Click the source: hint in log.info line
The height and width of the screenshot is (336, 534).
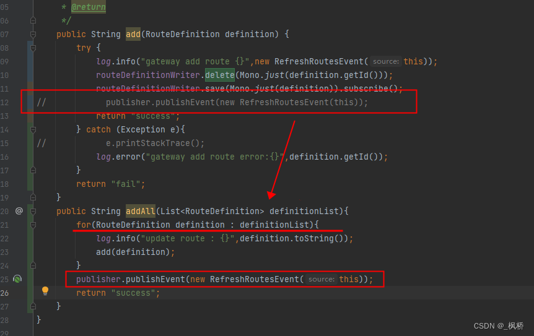point(385,61)
